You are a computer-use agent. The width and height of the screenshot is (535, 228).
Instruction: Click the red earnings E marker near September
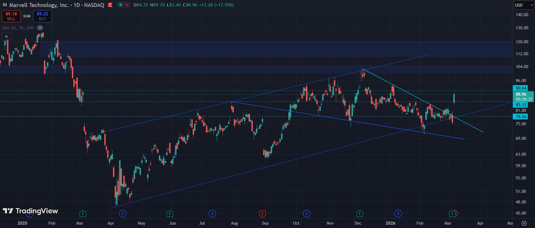262,214
